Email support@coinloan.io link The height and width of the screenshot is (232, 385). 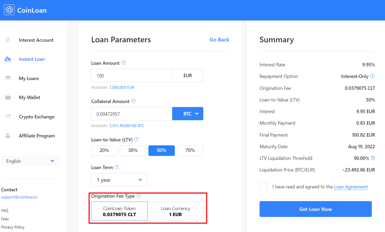pos(19,197)
